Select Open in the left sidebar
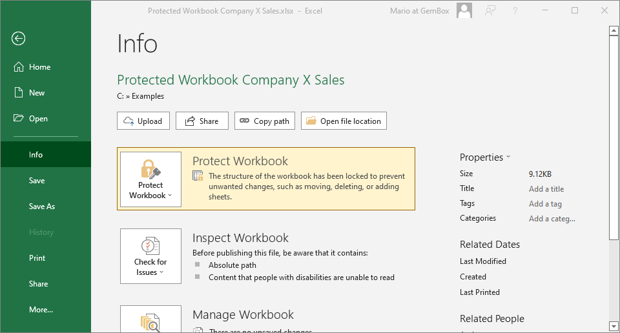Viewport: 620px width, 333px height. [x=38, y=119]
